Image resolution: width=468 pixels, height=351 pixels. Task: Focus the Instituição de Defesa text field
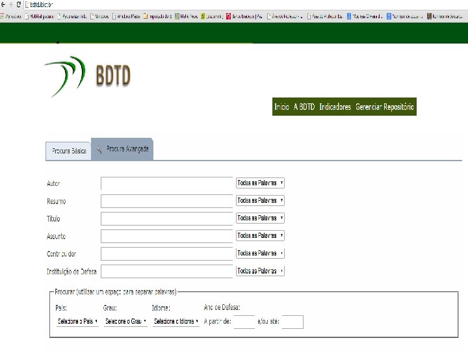[x=166, y=271]
